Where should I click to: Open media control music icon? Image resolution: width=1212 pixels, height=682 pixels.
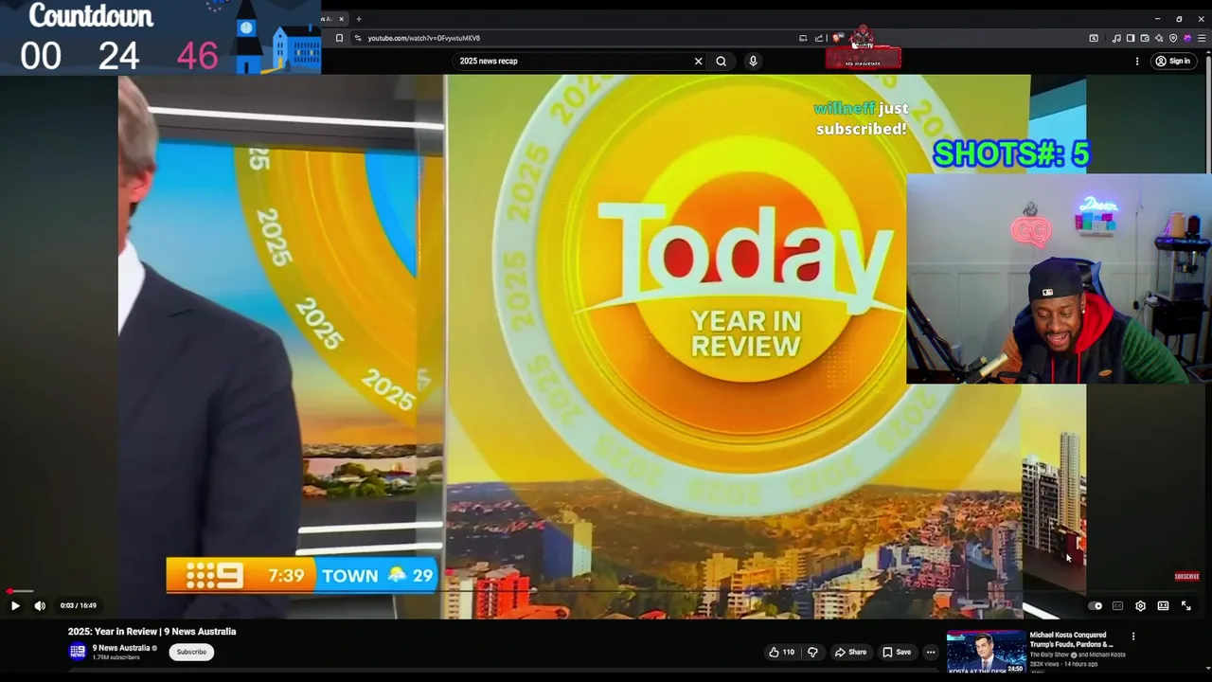tap(1116, 38)
